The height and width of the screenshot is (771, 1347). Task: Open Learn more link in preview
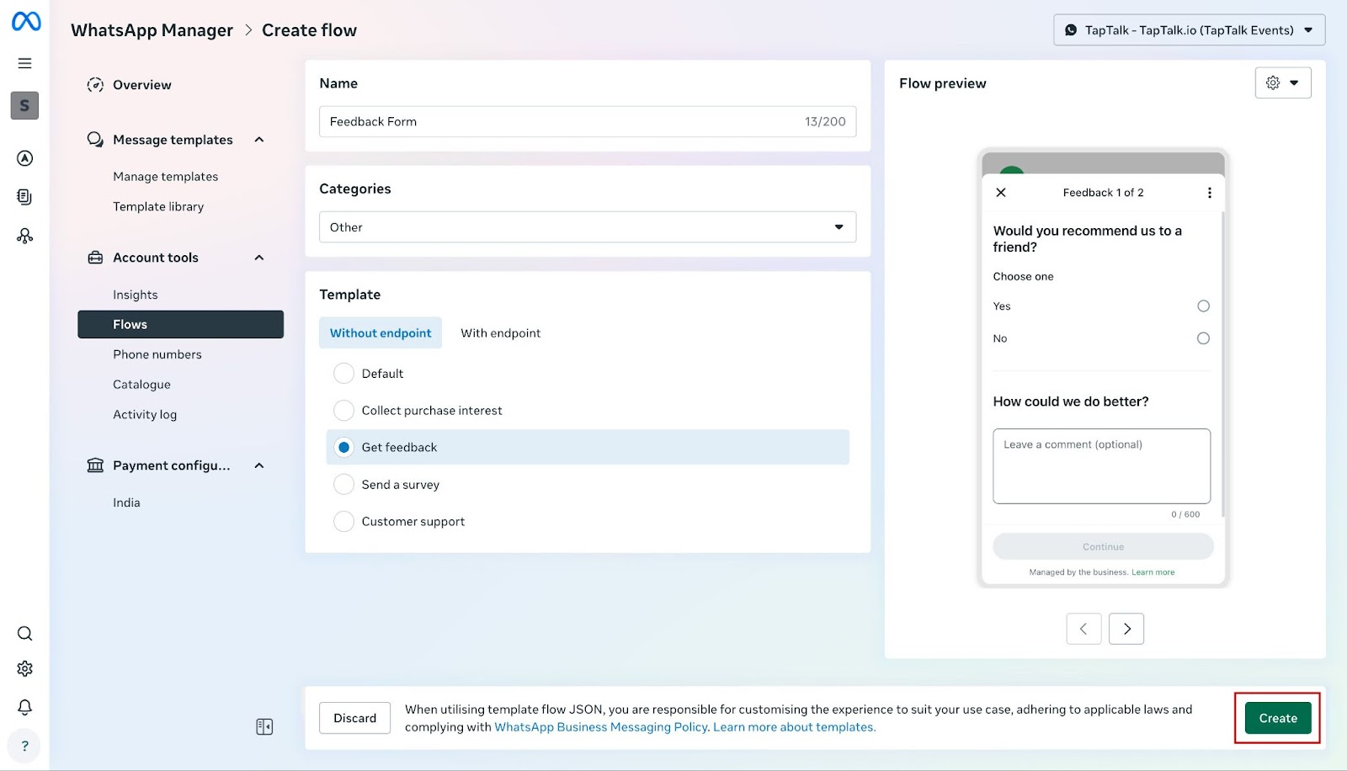pyautogui.click(x=1153, y=572)
